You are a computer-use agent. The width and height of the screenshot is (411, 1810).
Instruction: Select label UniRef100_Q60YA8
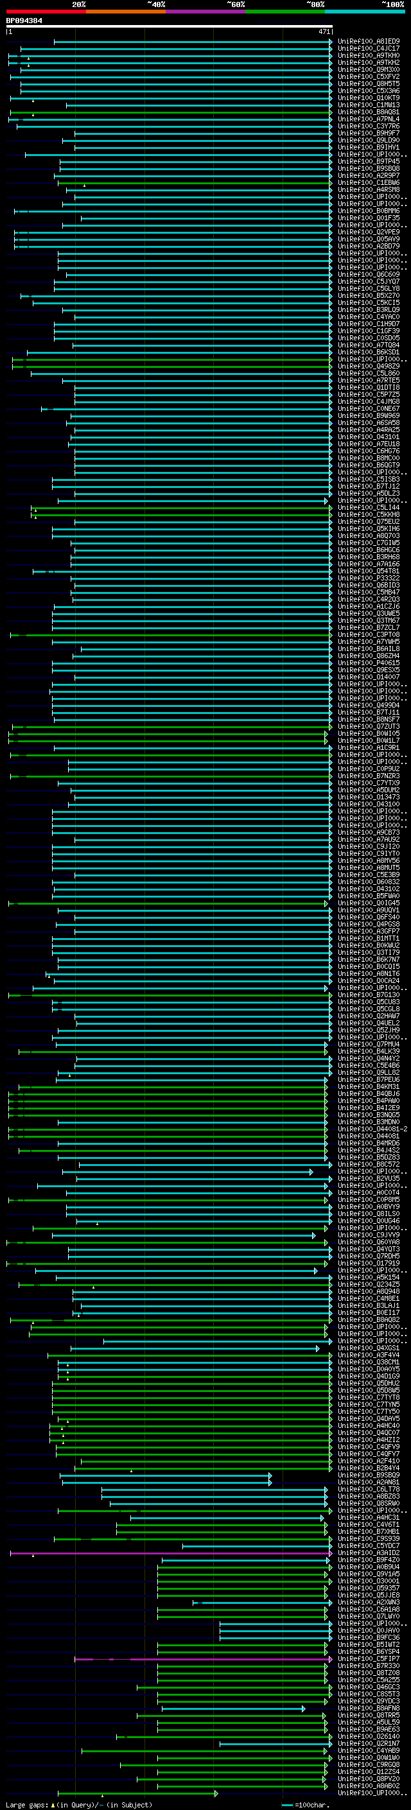368,1242
